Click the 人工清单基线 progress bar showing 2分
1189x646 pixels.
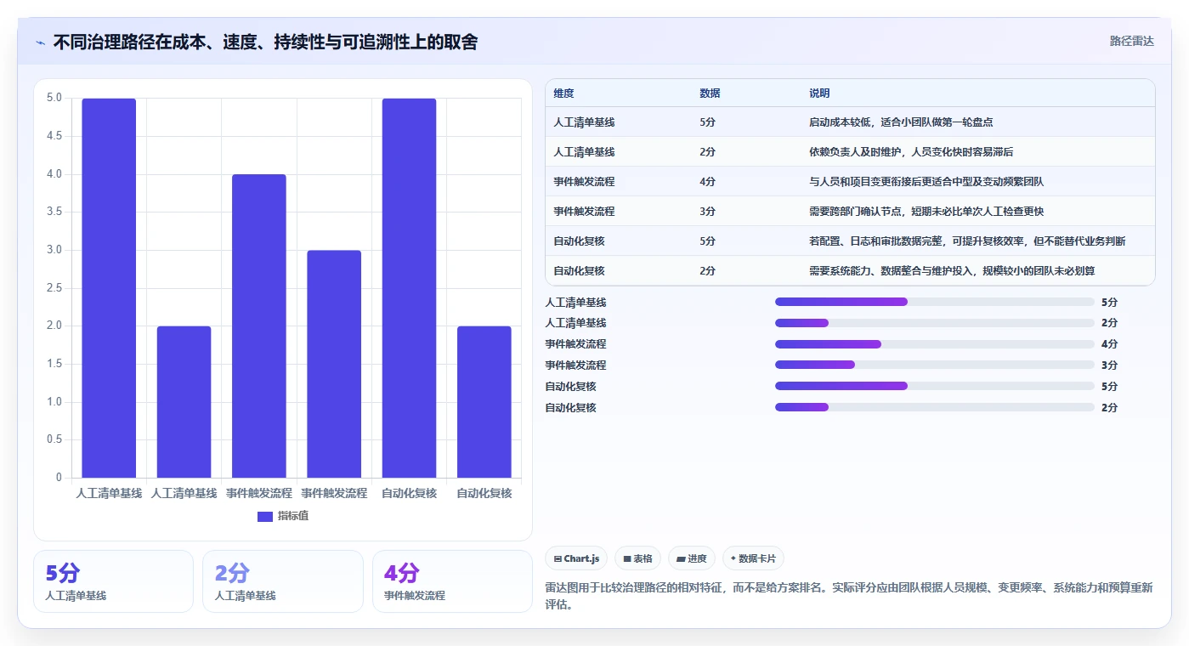[934, 323]
